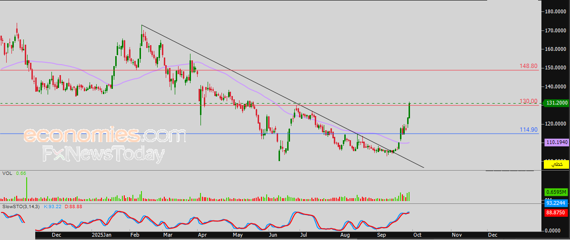Click the green 131.2000 current price tag
Image resolution: width=570 pixels, height=240 pixels.
click(556, 103)
